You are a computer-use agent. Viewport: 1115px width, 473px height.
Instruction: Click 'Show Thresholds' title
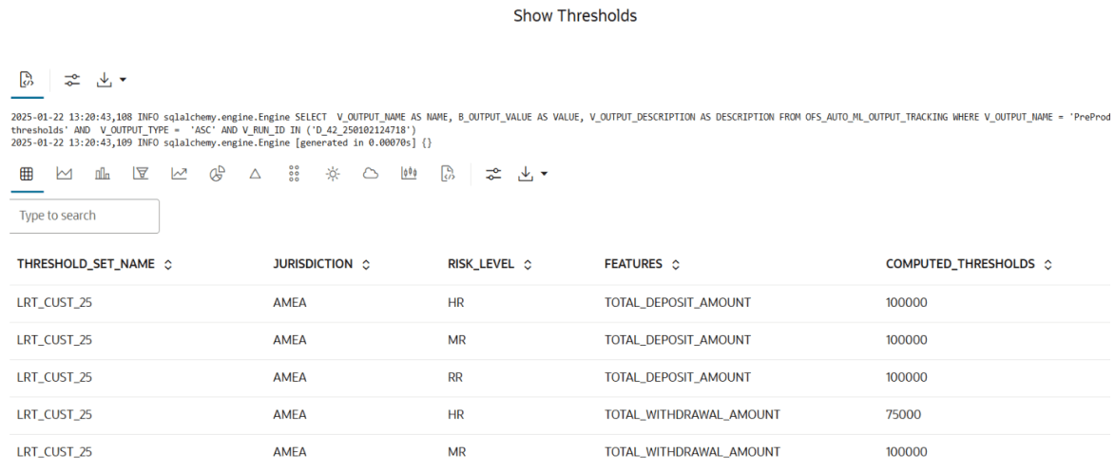coord(575,15)
